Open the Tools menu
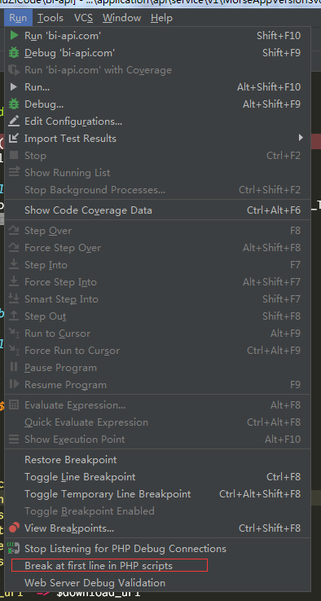Image resolution: width=321 pixels, height=601 pixels. pos(51,18)
